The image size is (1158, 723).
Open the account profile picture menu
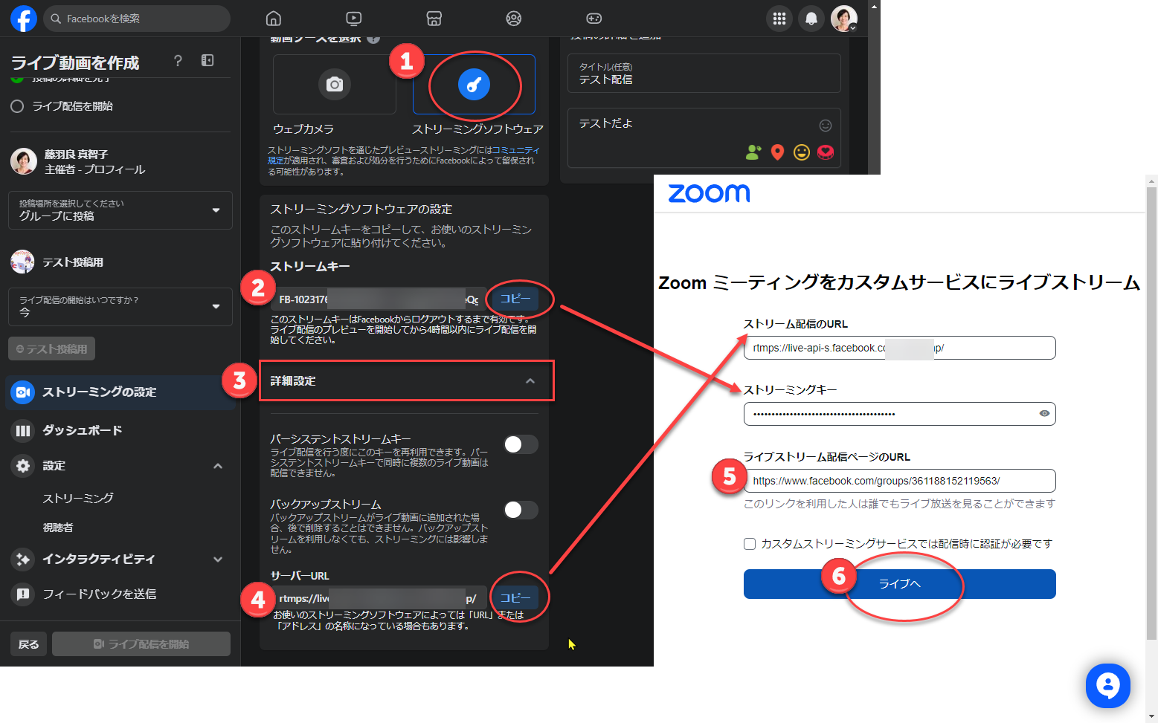(x=844, y=19)
